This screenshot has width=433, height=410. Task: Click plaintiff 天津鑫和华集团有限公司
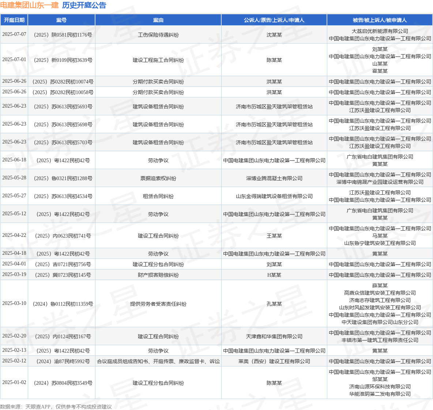pos(274,337)
